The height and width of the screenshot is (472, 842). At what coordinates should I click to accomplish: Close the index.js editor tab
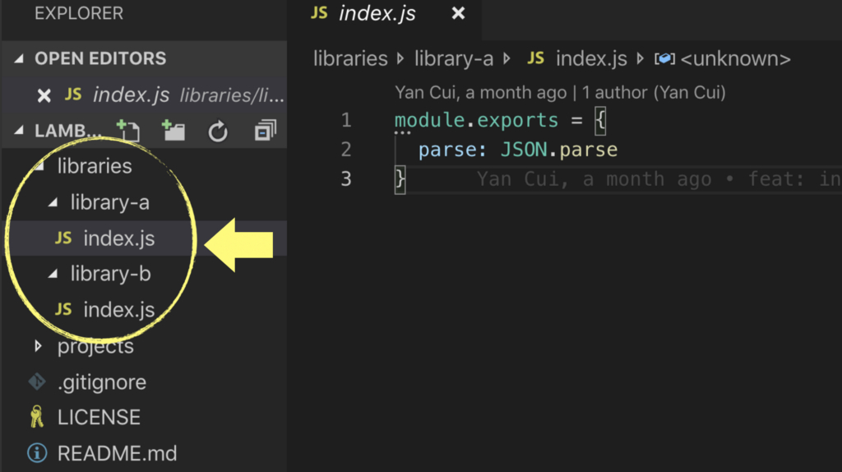(x=459, y=13)
